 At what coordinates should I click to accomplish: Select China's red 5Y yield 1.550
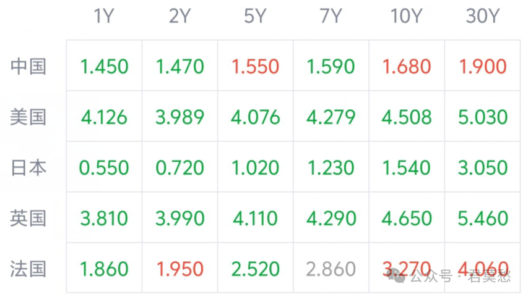coord(255,66)
